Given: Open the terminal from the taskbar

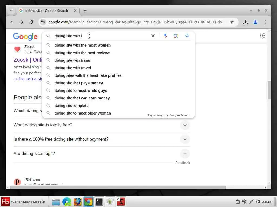Looking at the screenshot, I should click(x=99, y=202).
